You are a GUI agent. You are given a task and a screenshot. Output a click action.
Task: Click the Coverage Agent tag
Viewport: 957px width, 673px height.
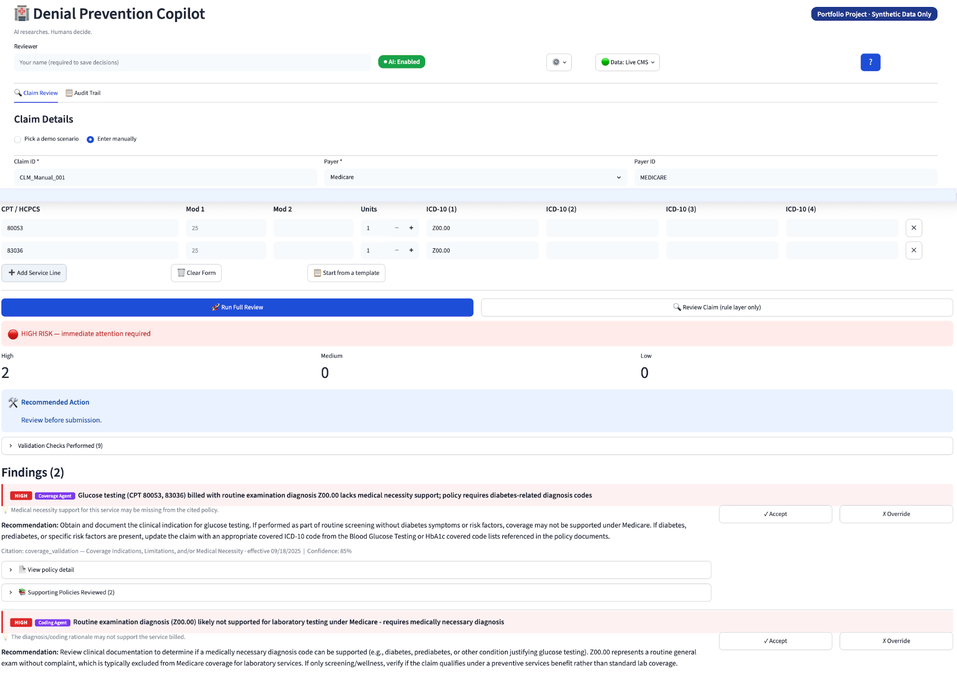coord(55,496)
